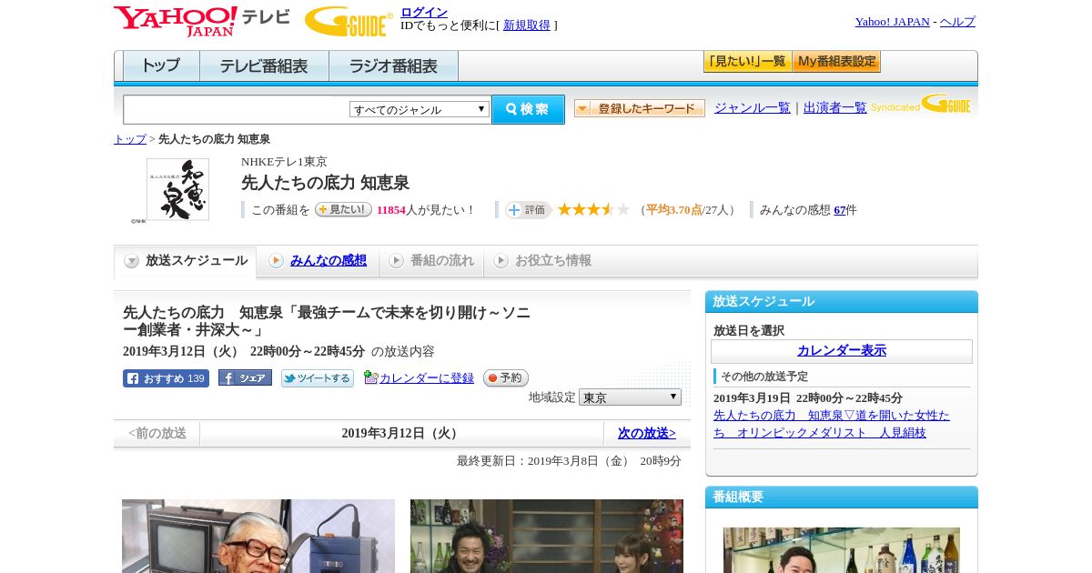Screen dimensions: 1092x573
Task: Open the ヘルプ link
Action: (957, 22)
